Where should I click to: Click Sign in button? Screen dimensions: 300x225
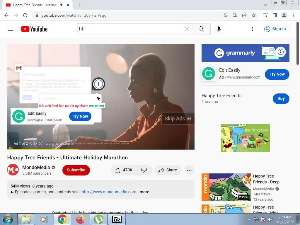point(275,29)
